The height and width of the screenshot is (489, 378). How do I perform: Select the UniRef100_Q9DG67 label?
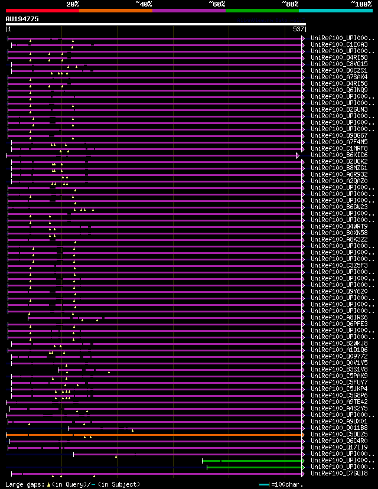340,136
